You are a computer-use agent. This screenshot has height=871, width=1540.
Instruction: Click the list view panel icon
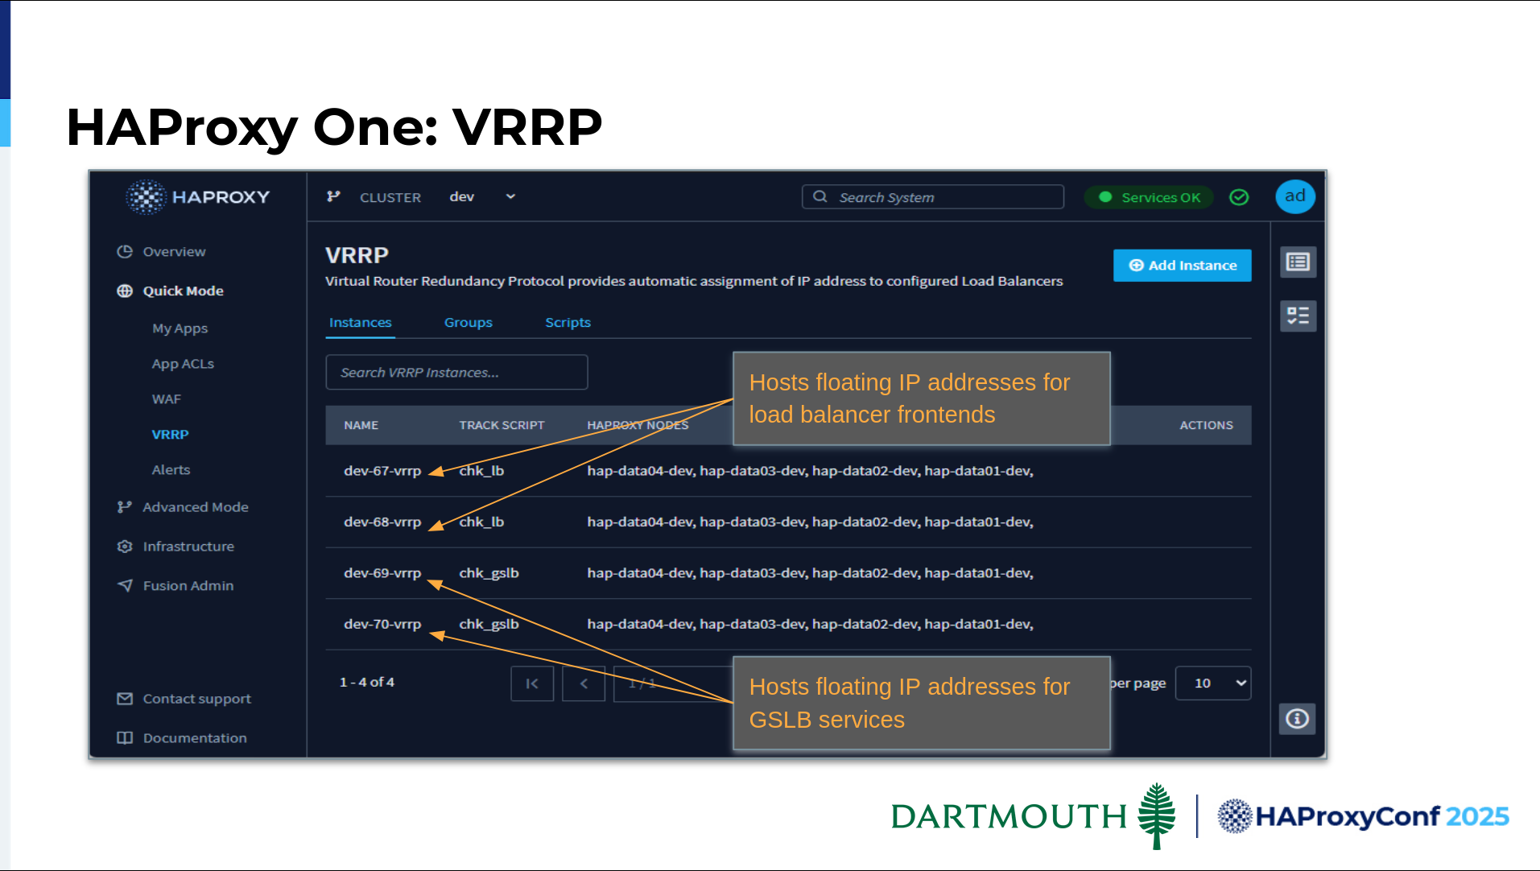click(x=1298, y=262)
